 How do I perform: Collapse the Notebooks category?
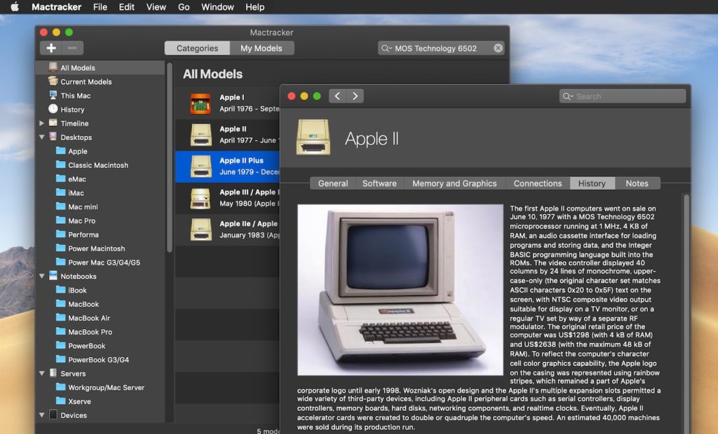(x=42, y=276)
